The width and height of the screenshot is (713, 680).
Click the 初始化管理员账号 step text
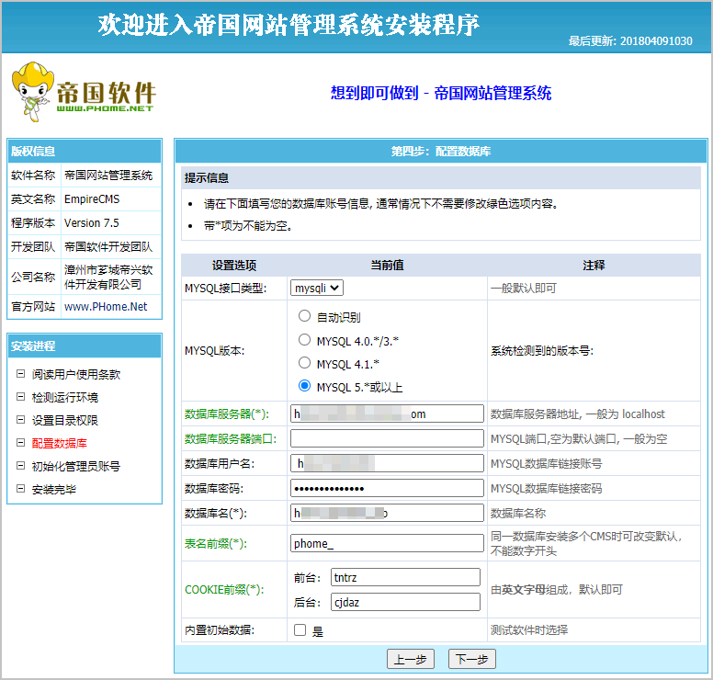pyautogui.click(x=76, y=466)
